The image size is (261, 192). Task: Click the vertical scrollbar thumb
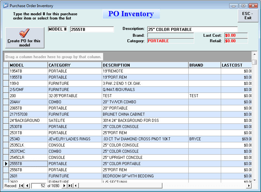254,62
